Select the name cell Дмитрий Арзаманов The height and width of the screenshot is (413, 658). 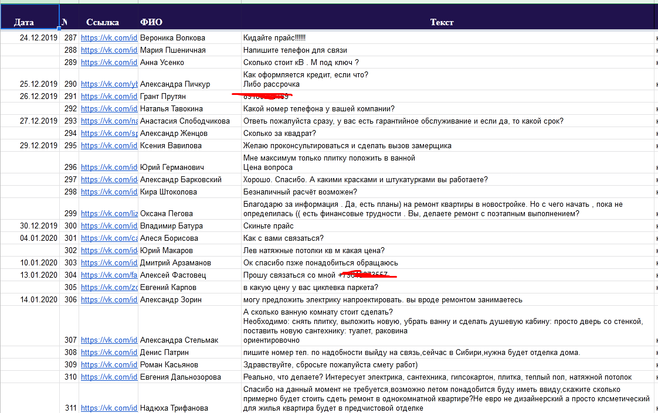[189, 262]
